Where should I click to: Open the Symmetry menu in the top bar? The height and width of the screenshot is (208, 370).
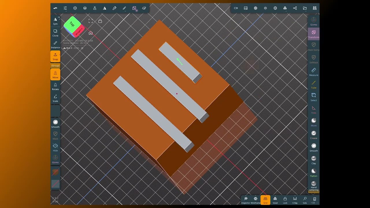(x=105, y=8)
